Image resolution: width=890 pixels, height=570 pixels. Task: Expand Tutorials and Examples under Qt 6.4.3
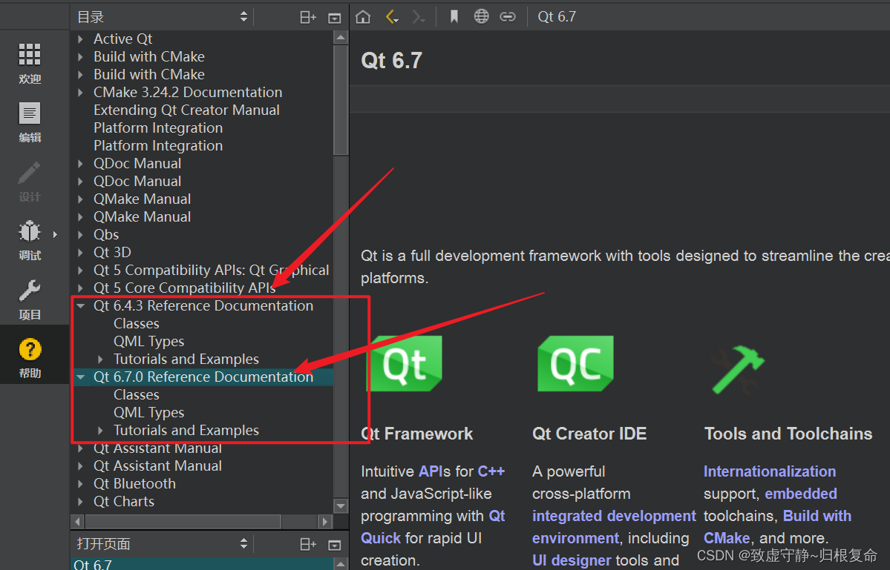pos(100,359)
